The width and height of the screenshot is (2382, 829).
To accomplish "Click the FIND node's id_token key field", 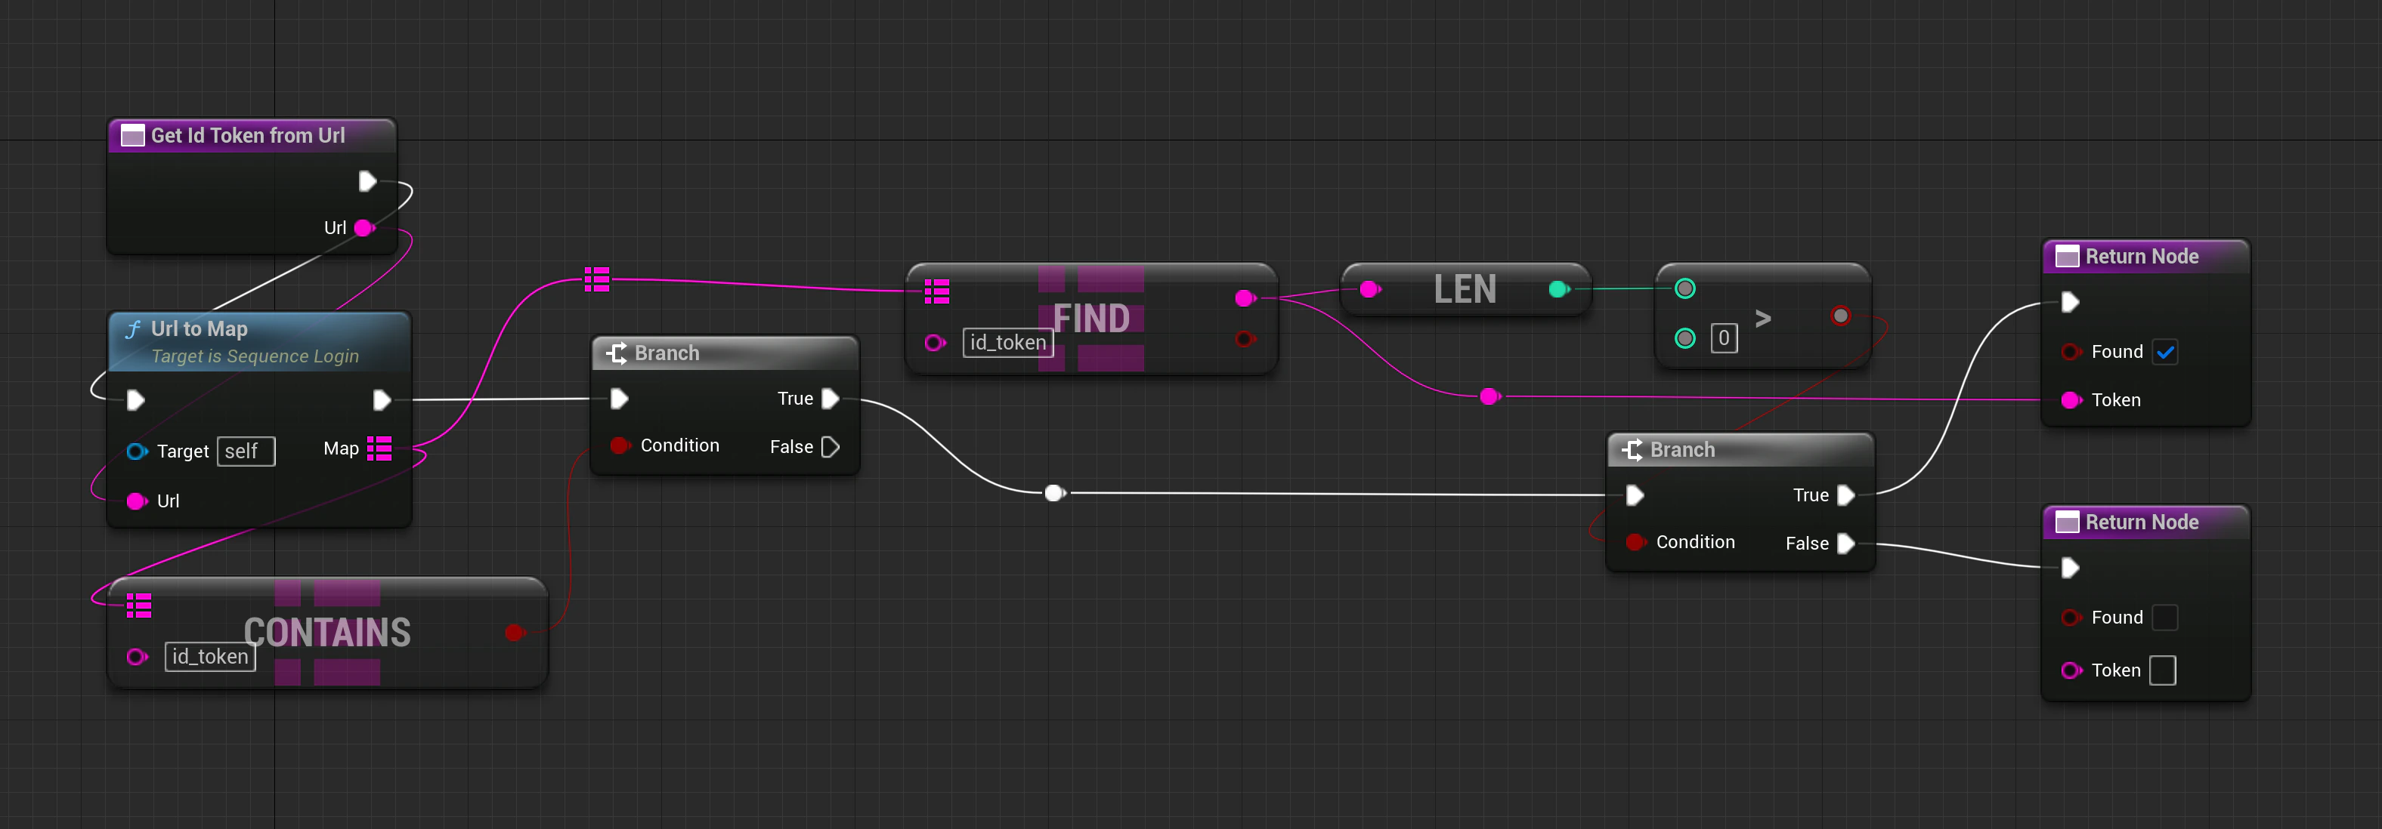I will (1007, 343).
